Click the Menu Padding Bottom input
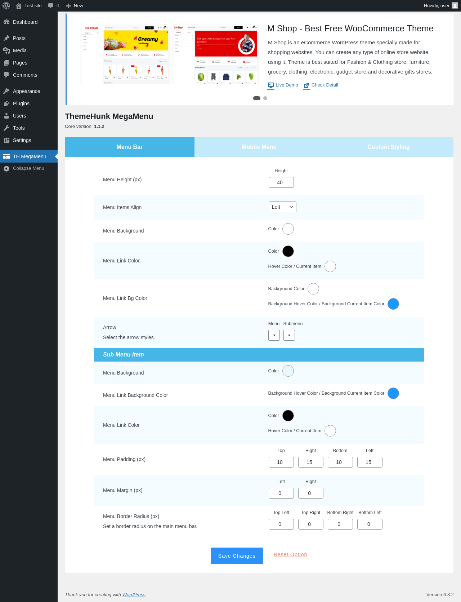 point(340,462)
